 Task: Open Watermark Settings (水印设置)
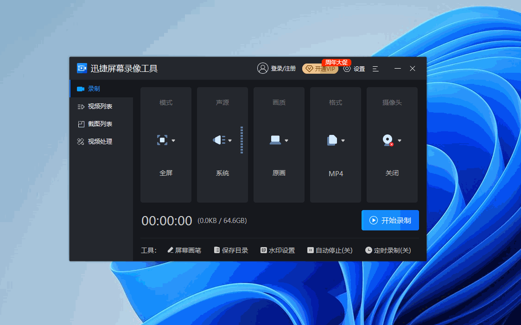[278, 250]
